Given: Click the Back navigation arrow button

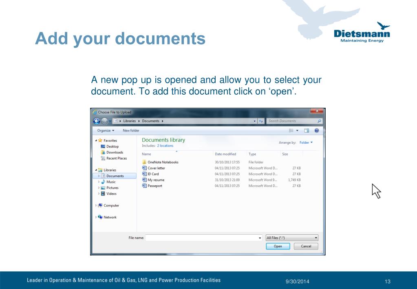Looking at the screenshot, I should (x=97, y=121).
